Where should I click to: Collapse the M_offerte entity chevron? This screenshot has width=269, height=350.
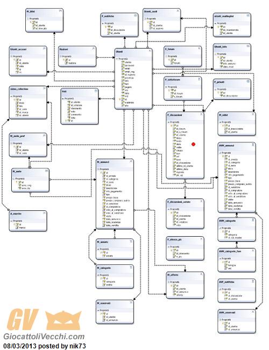pyautogui.click(x=201, y=274)
